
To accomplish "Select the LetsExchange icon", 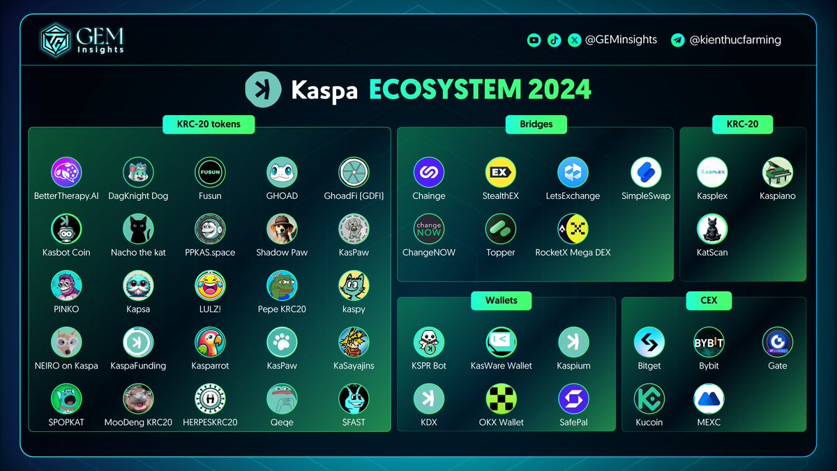I will coord(573,172).
